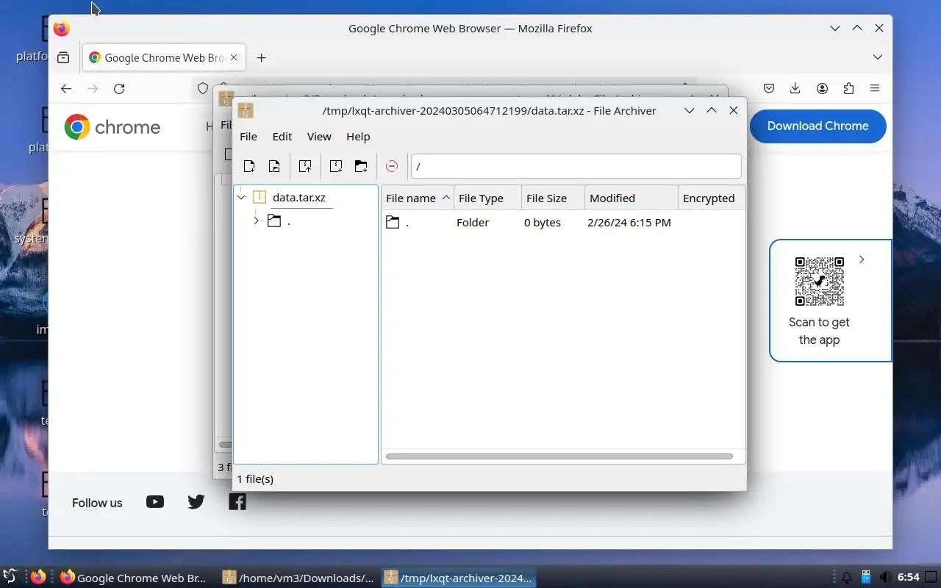Click the red Remove toolbar icon
Screen dimensions: 941x588
[x=392, y=166]
